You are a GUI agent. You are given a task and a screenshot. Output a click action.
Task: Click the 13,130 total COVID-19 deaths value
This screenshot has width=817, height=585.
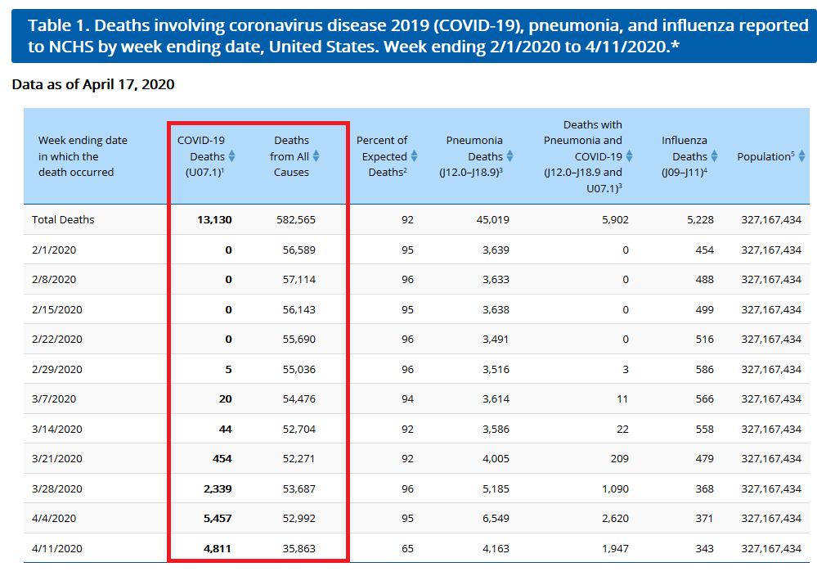point(214,219)
